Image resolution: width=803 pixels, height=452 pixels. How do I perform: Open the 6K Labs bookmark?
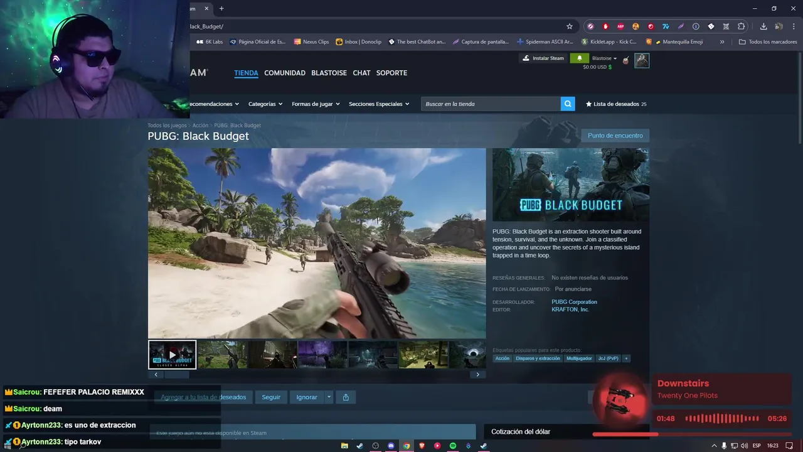(210, 42)
